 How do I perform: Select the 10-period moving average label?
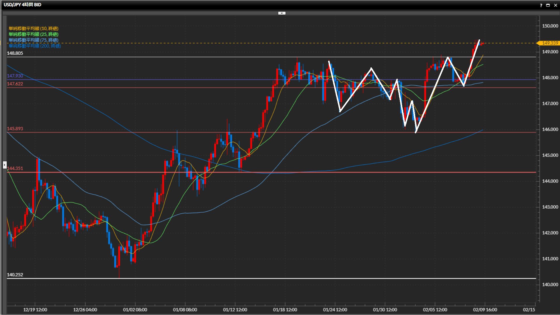[x=34, y=28]
